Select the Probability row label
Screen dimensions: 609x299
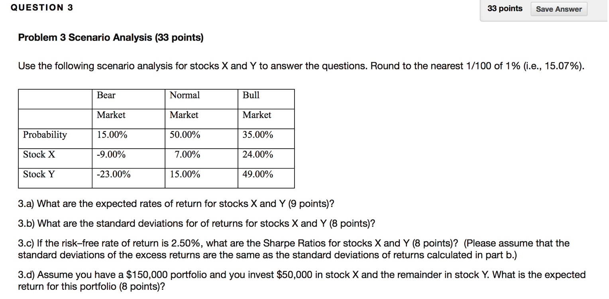click(x=45, y=135)
